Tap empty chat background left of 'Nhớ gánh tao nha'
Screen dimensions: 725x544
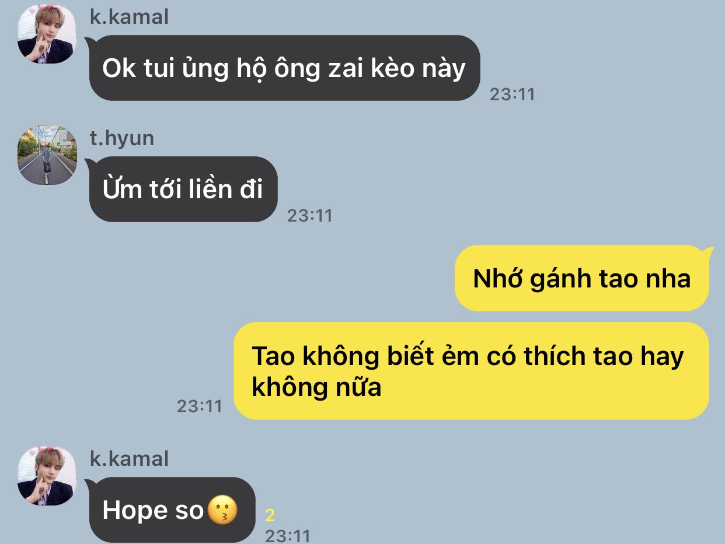coord(233,278)
